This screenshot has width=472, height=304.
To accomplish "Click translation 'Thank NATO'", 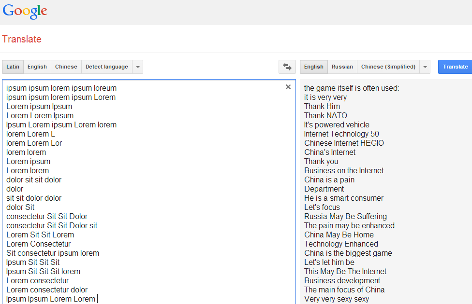I will (325, 116).
